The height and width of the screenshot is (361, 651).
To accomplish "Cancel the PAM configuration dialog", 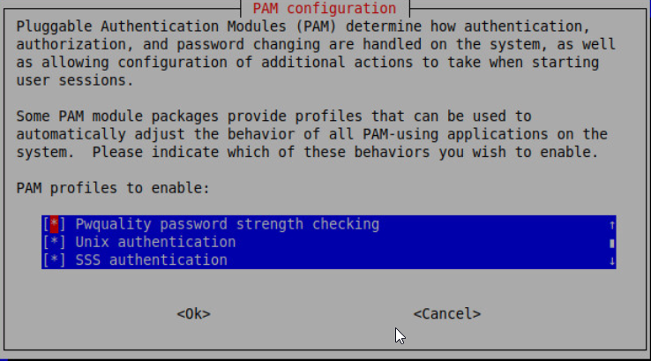I will [x=446, y=313].
